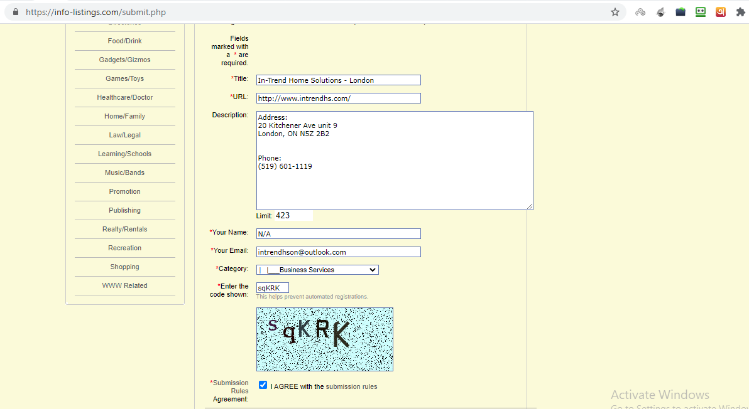Open the Learning/Schools category link
The height and width of the screenshot is (409, 749).
[124, 154]
